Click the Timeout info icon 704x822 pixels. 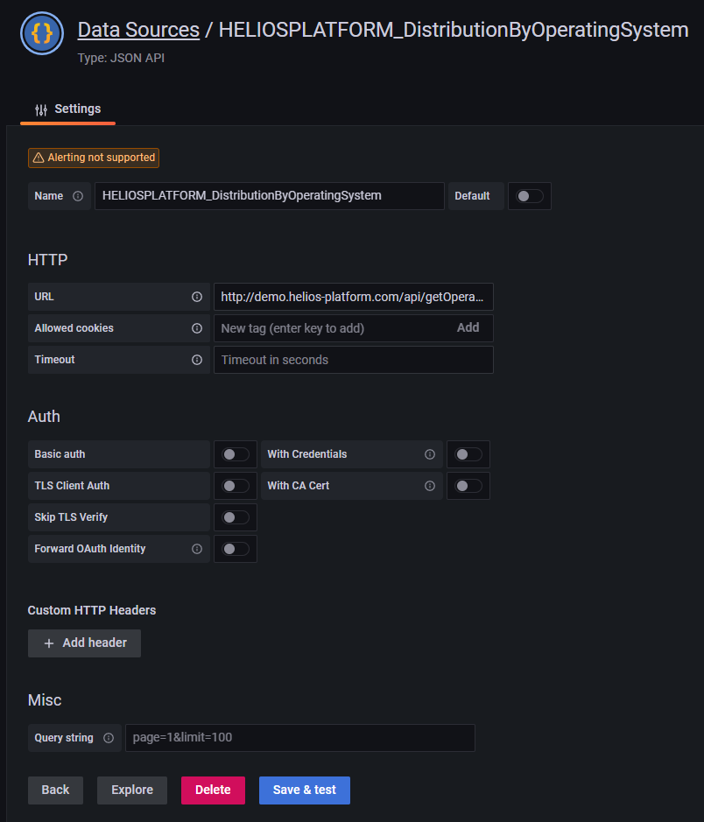[x=196, y=360]
